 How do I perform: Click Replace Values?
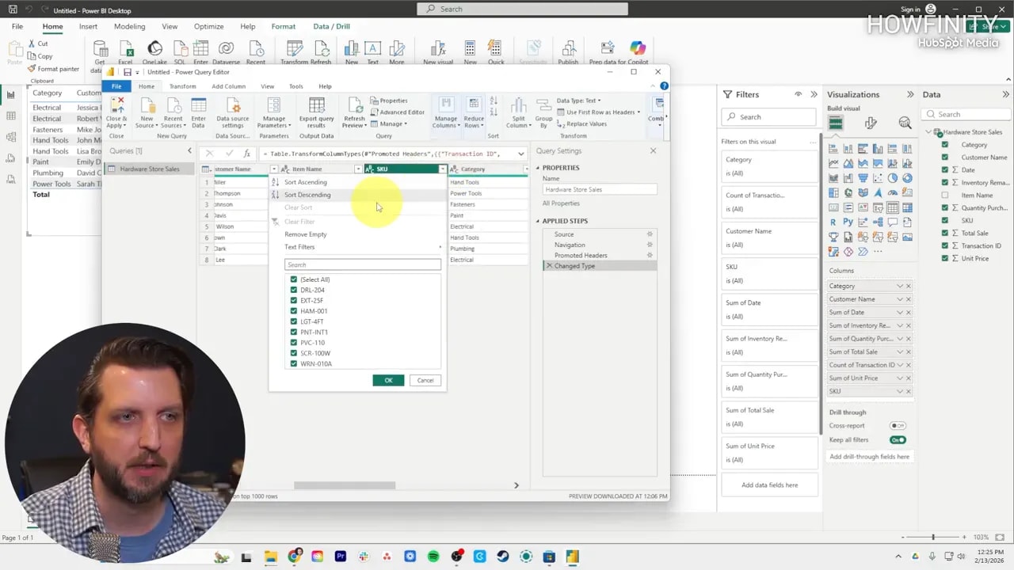point(581,124)
